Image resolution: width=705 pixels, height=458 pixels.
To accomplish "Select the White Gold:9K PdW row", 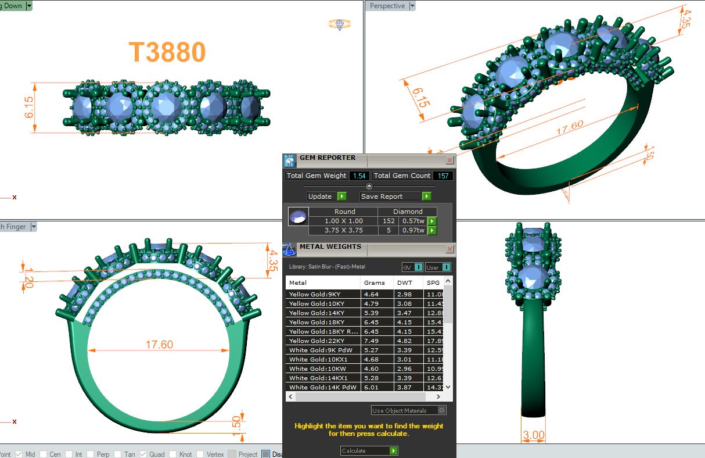I will (x=365, y=350).
